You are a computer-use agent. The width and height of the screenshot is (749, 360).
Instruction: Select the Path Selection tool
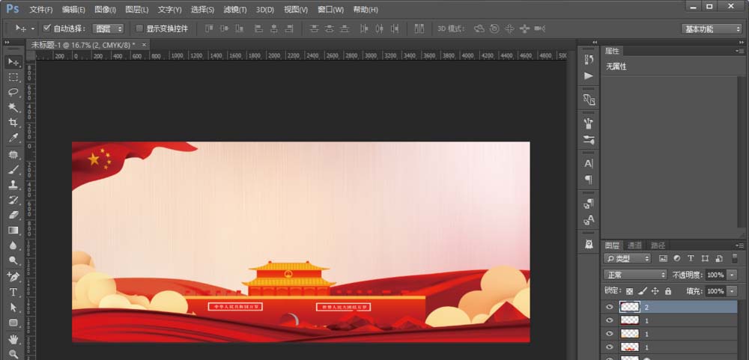click(13, 308)
